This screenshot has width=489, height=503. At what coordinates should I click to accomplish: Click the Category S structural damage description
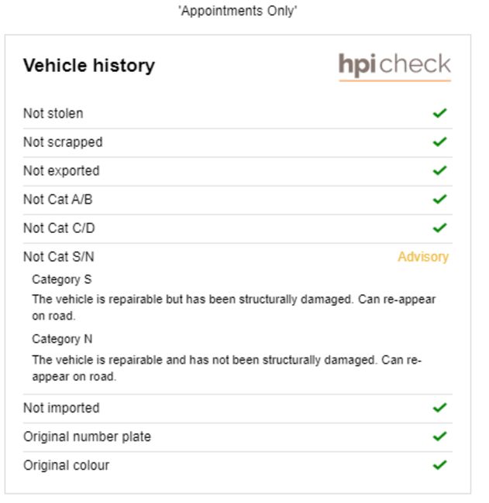point(233,307)
